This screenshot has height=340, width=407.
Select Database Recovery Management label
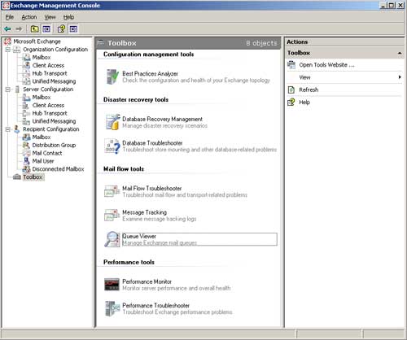tap(162, 119)
